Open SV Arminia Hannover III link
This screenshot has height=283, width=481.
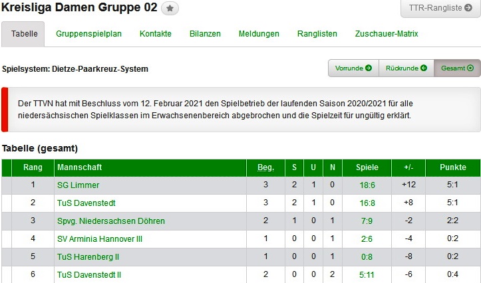tap(100, 239)
